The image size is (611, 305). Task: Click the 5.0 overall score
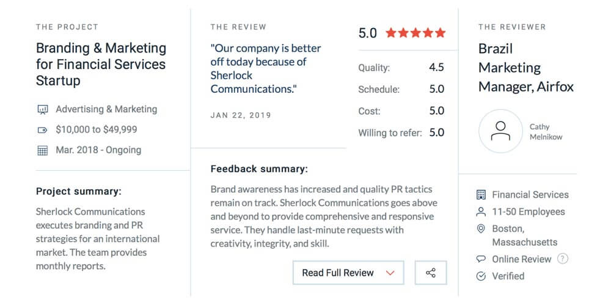tap(367, 33)
